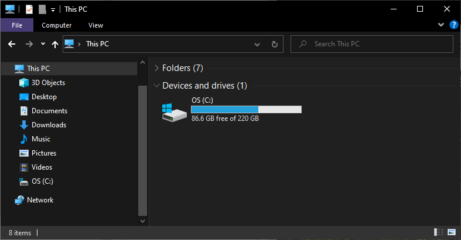Switch to the Computer tab

[x=57, y=25]
